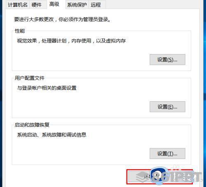This screenshot has height=187, width=206.
Task: Switch to the 计算机名 tab
Action: (18, 5)
